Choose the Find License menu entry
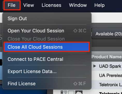The width and height of the screenshot is (122, 94). pyautogui.click(x=47, y=84)
